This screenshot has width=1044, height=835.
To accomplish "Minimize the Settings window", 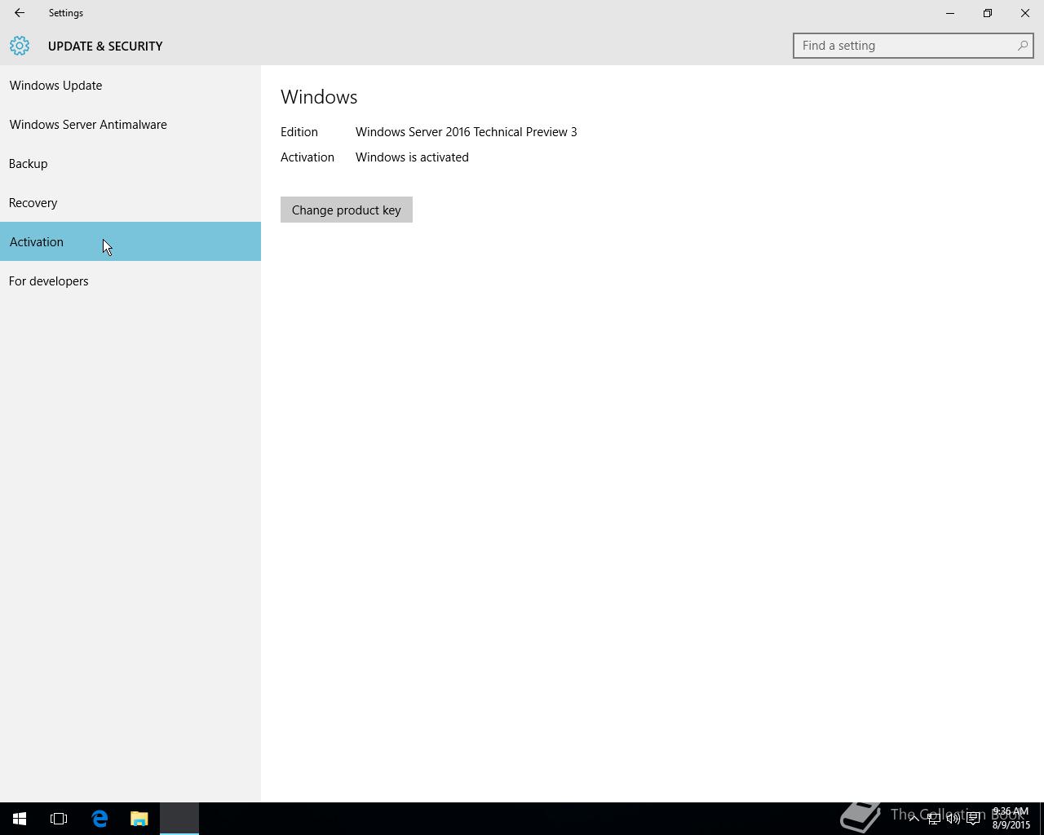I will point(950,13).
